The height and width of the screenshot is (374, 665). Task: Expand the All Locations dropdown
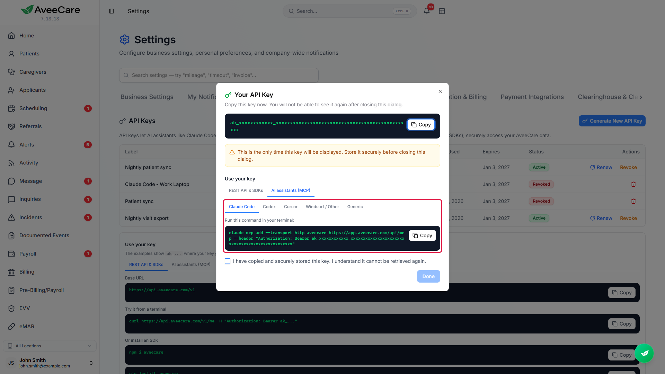pyautogui.click(x=50, y=346)
